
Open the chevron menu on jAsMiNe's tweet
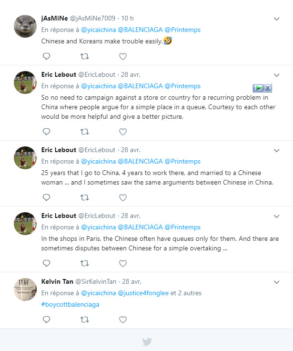pos(276,19)
